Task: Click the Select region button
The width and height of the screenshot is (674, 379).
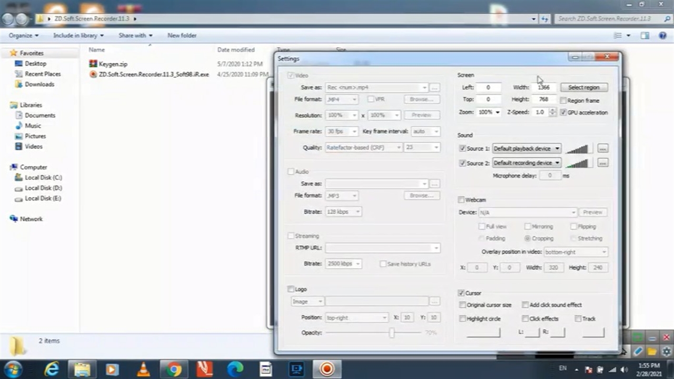Action: coord(583,87)
